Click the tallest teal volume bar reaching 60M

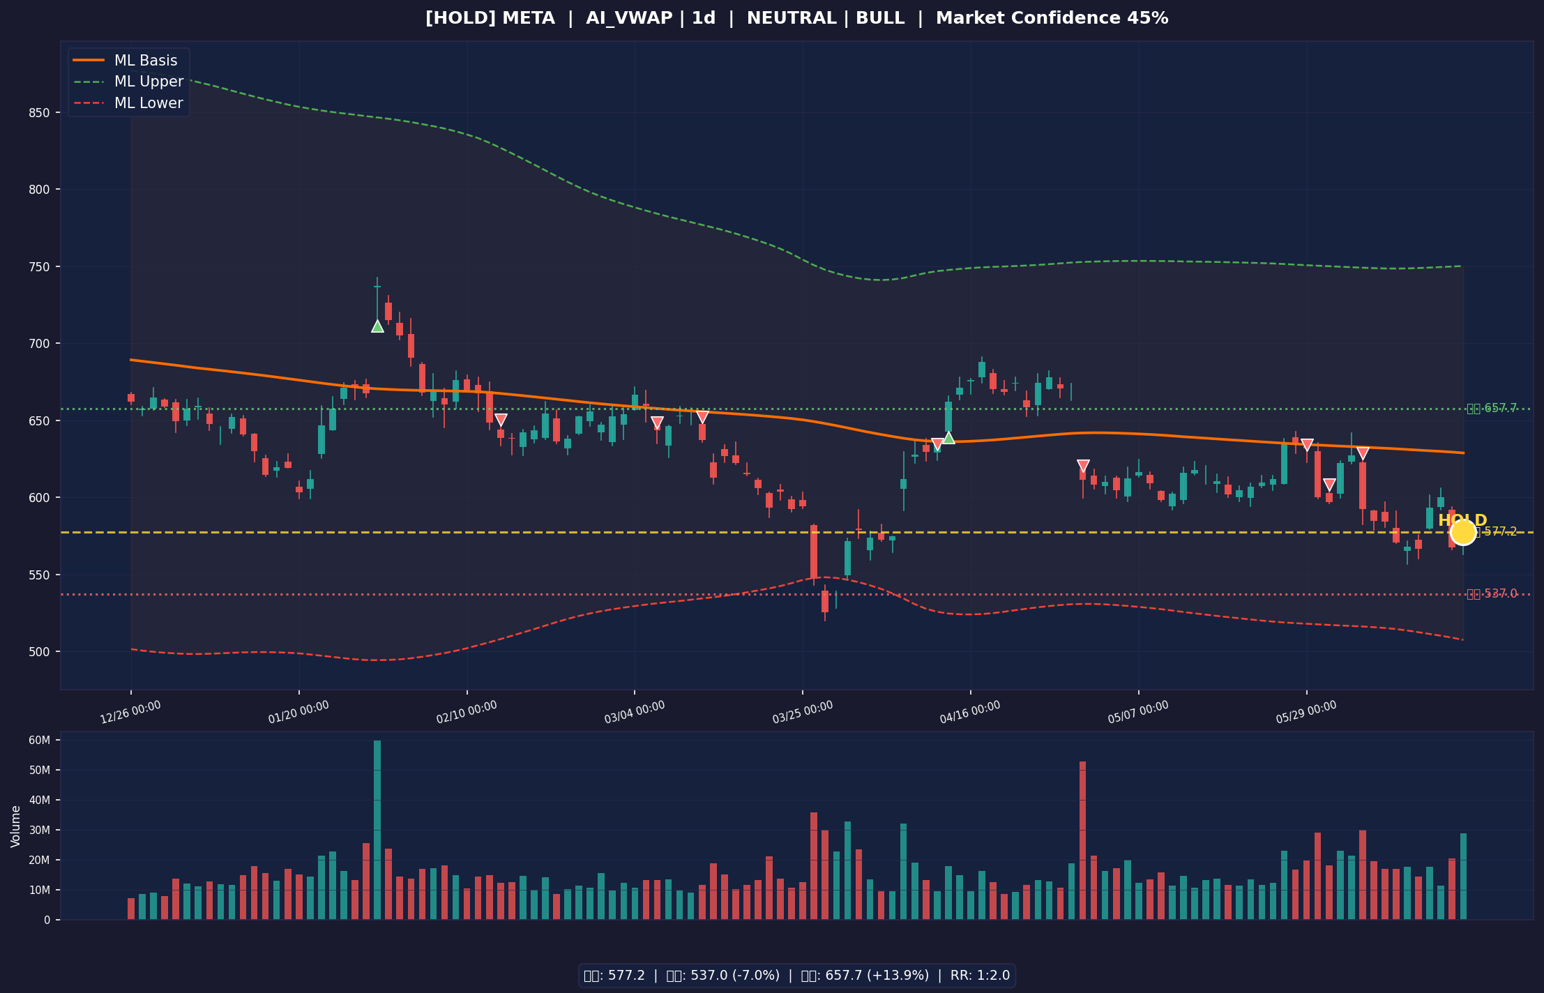[377, 830]
